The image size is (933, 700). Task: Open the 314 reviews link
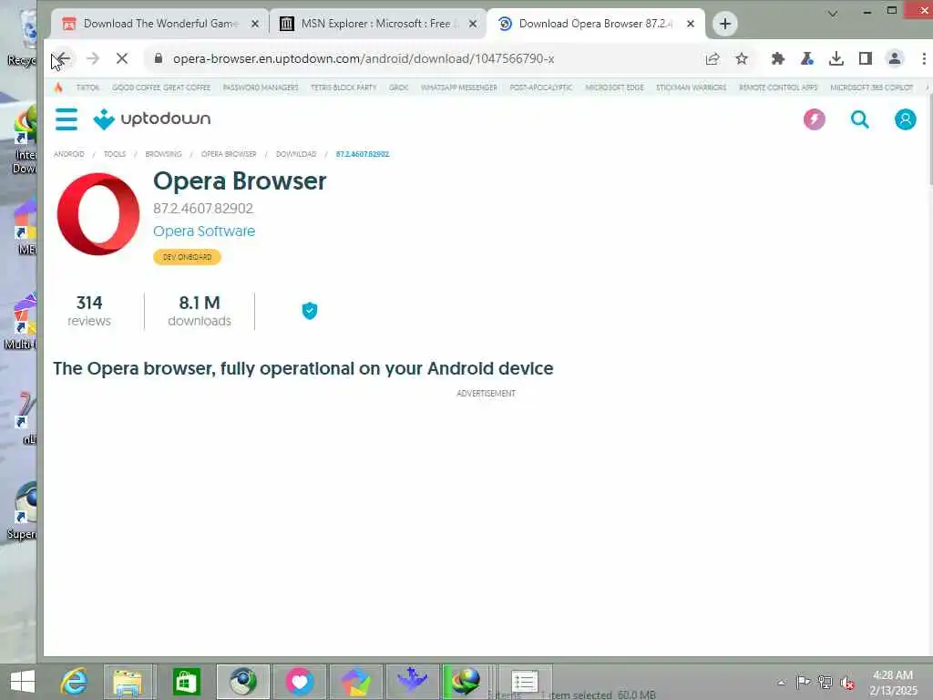click(89, 311)
